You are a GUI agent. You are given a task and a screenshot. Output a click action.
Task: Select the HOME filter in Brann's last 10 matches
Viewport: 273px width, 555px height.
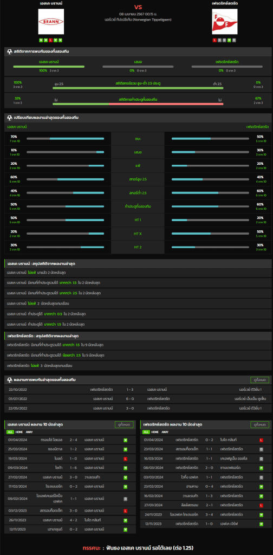[x=19, y=432]
